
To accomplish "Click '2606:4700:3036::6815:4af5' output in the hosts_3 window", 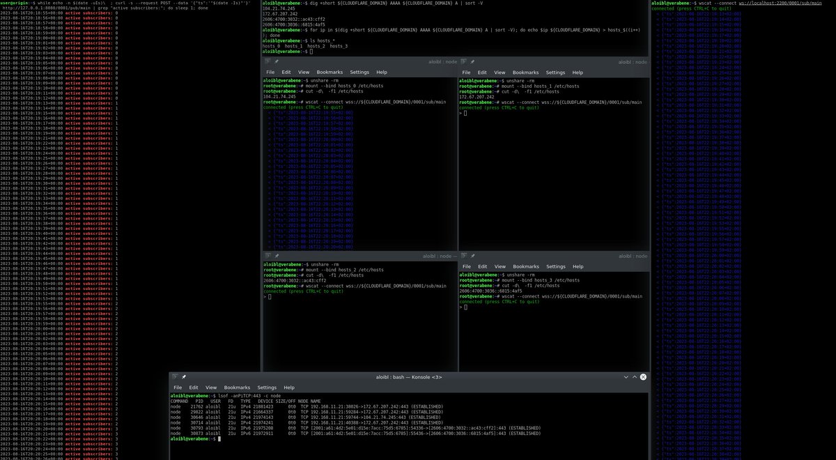I will (x=489, y=291).
